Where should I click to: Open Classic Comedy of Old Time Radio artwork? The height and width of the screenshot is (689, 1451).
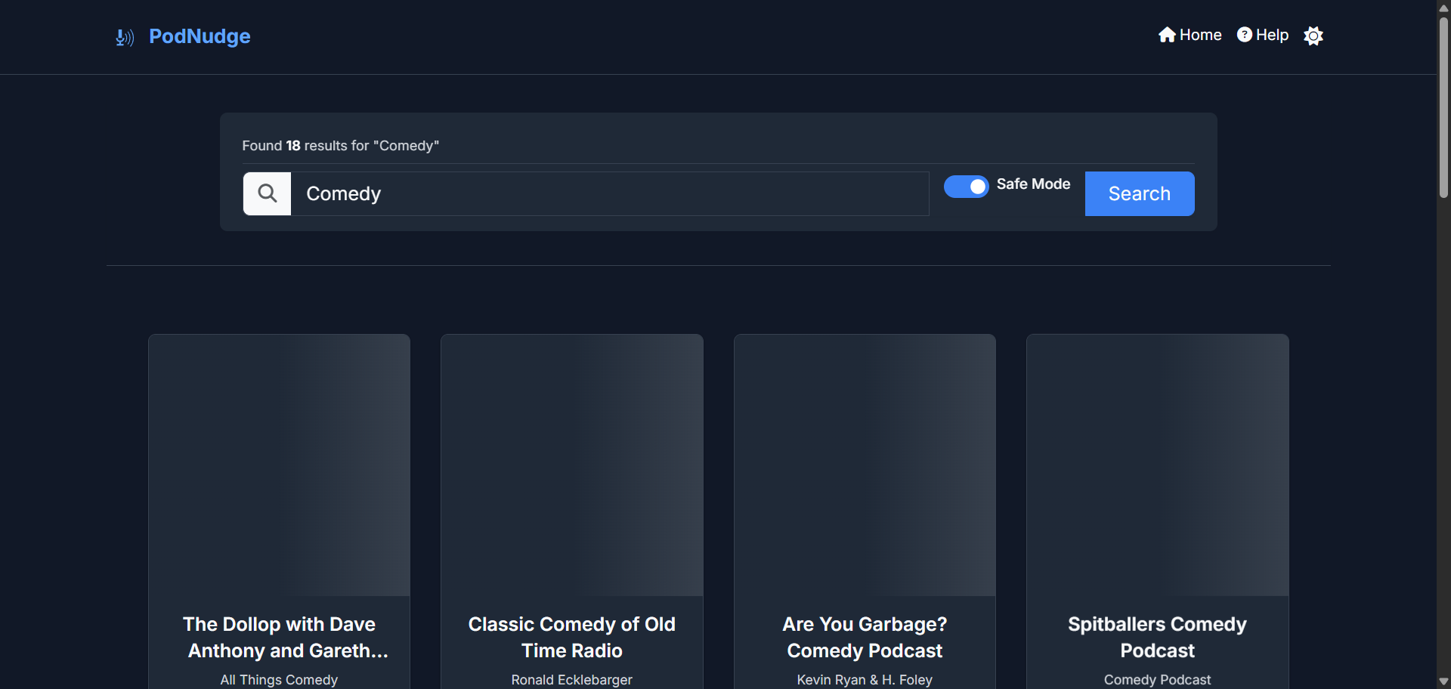571,465
